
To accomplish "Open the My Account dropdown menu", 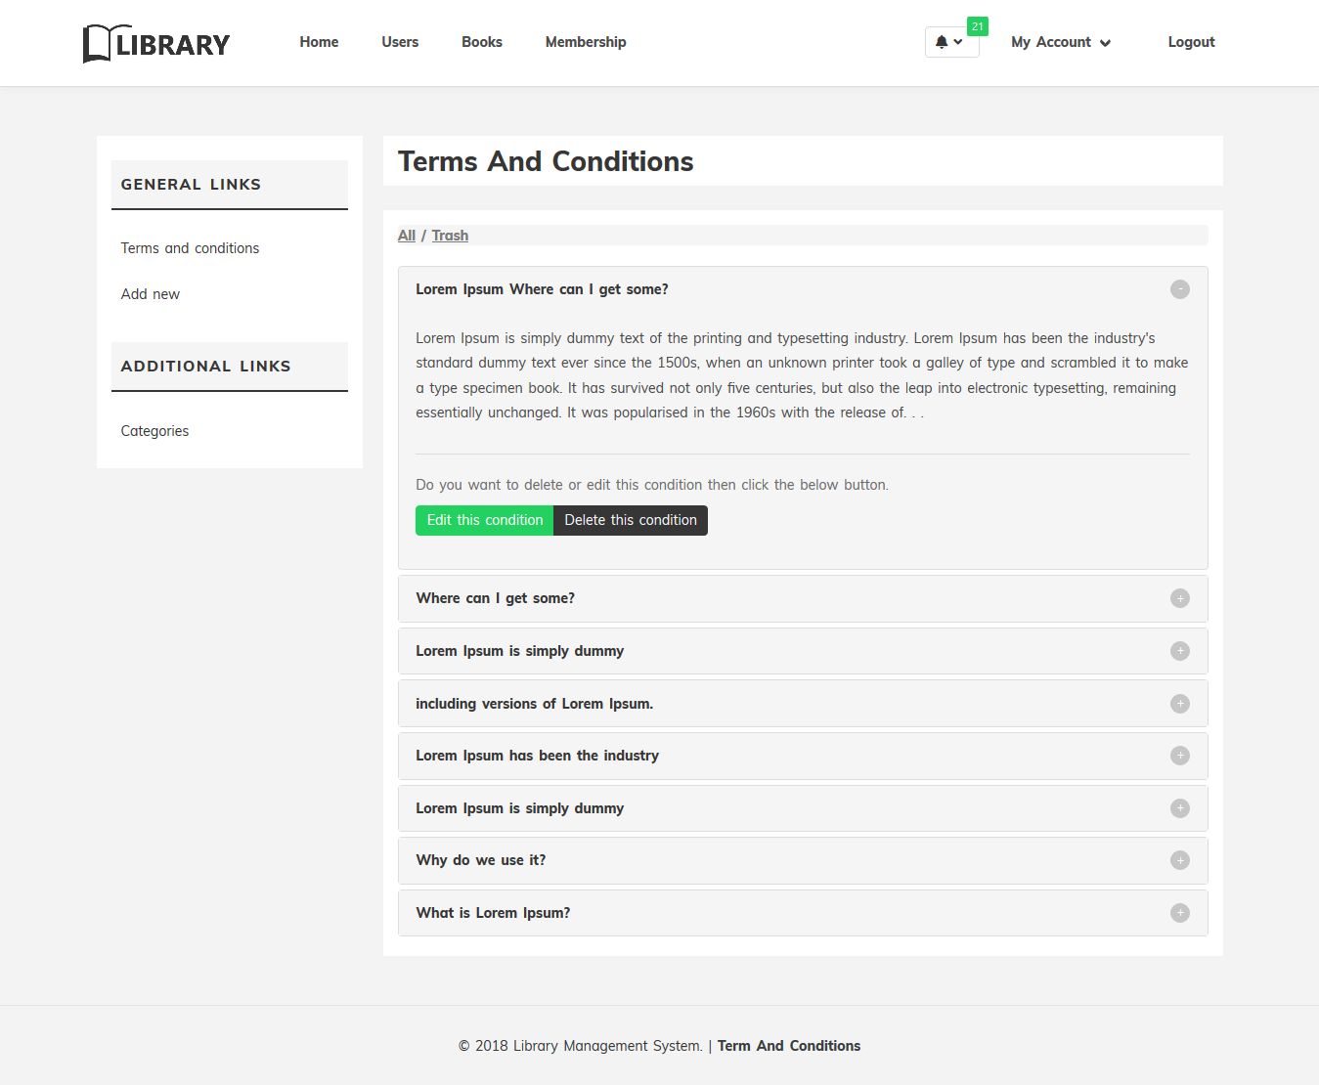I will tap(1061, 42).
